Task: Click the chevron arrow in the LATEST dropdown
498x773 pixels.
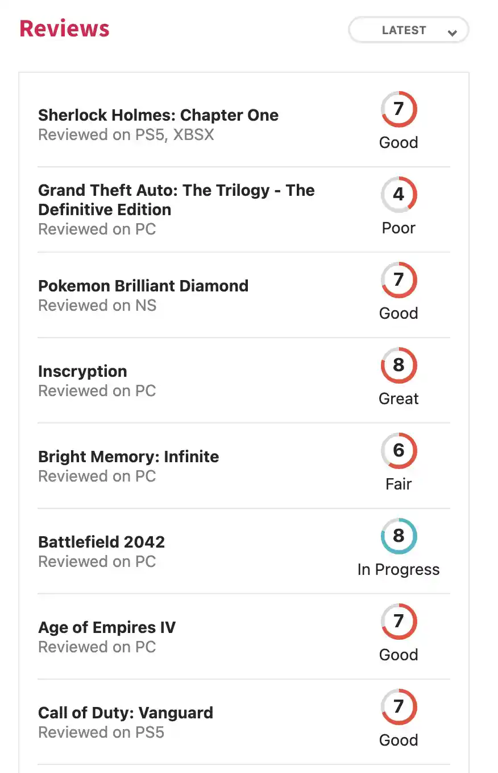Action: click(x=453, y=33)
